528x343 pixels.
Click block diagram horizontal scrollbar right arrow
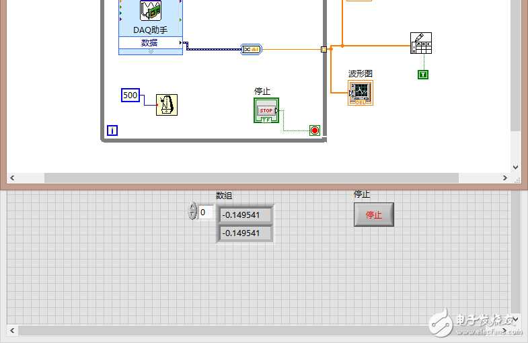click(x=504, y=178)
